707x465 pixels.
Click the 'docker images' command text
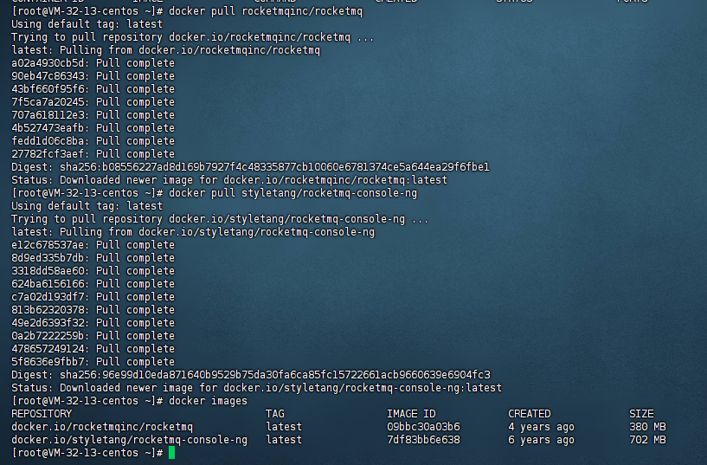208,401
